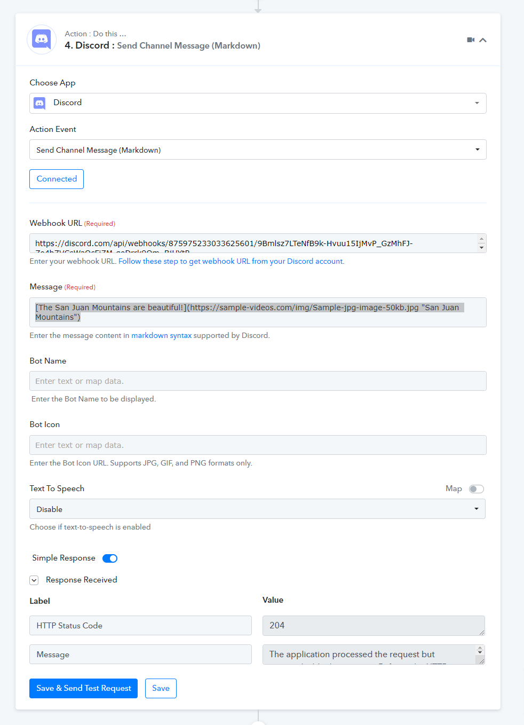Image resolution: width=524 pixels, height=725 pixels.
Task: Open the Choose App dropdown
Action: [x=258, y=103]
